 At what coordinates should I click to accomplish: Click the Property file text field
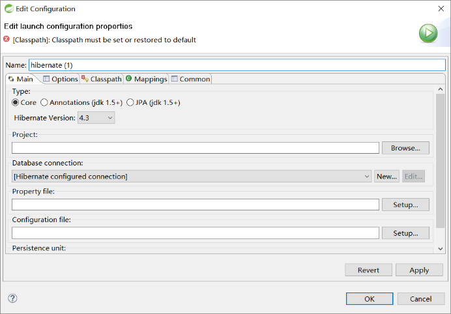tap(196, 205)
